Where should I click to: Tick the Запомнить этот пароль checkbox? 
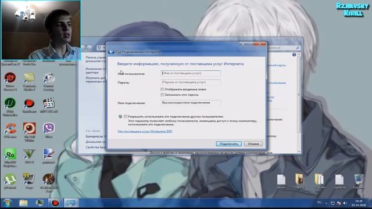(x=162, y=95)
